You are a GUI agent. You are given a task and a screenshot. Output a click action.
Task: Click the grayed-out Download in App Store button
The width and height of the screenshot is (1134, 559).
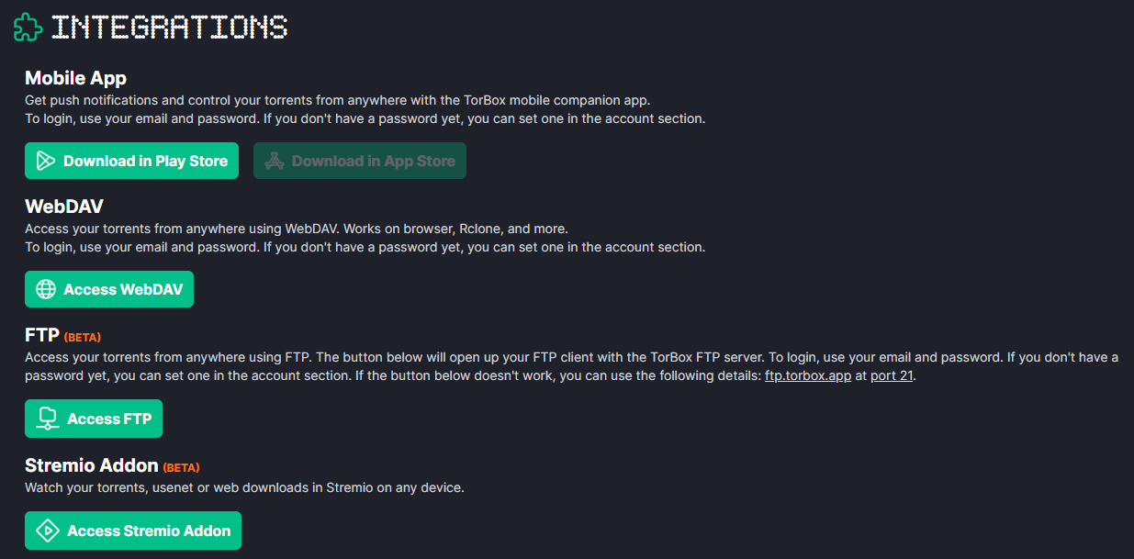(360, 160)
